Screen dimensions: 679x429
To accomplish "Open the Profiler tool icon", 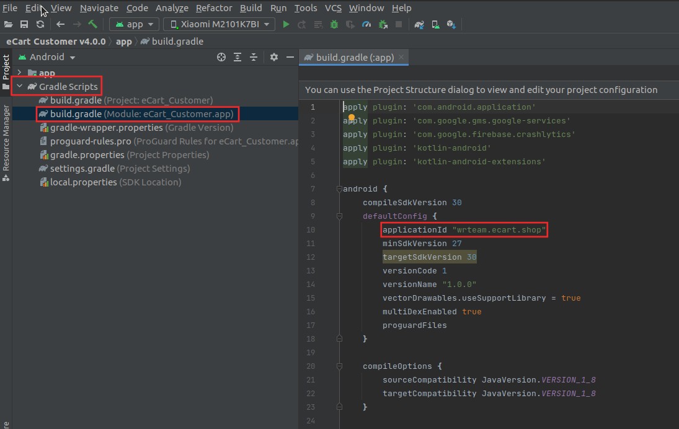I will point(366,24).
